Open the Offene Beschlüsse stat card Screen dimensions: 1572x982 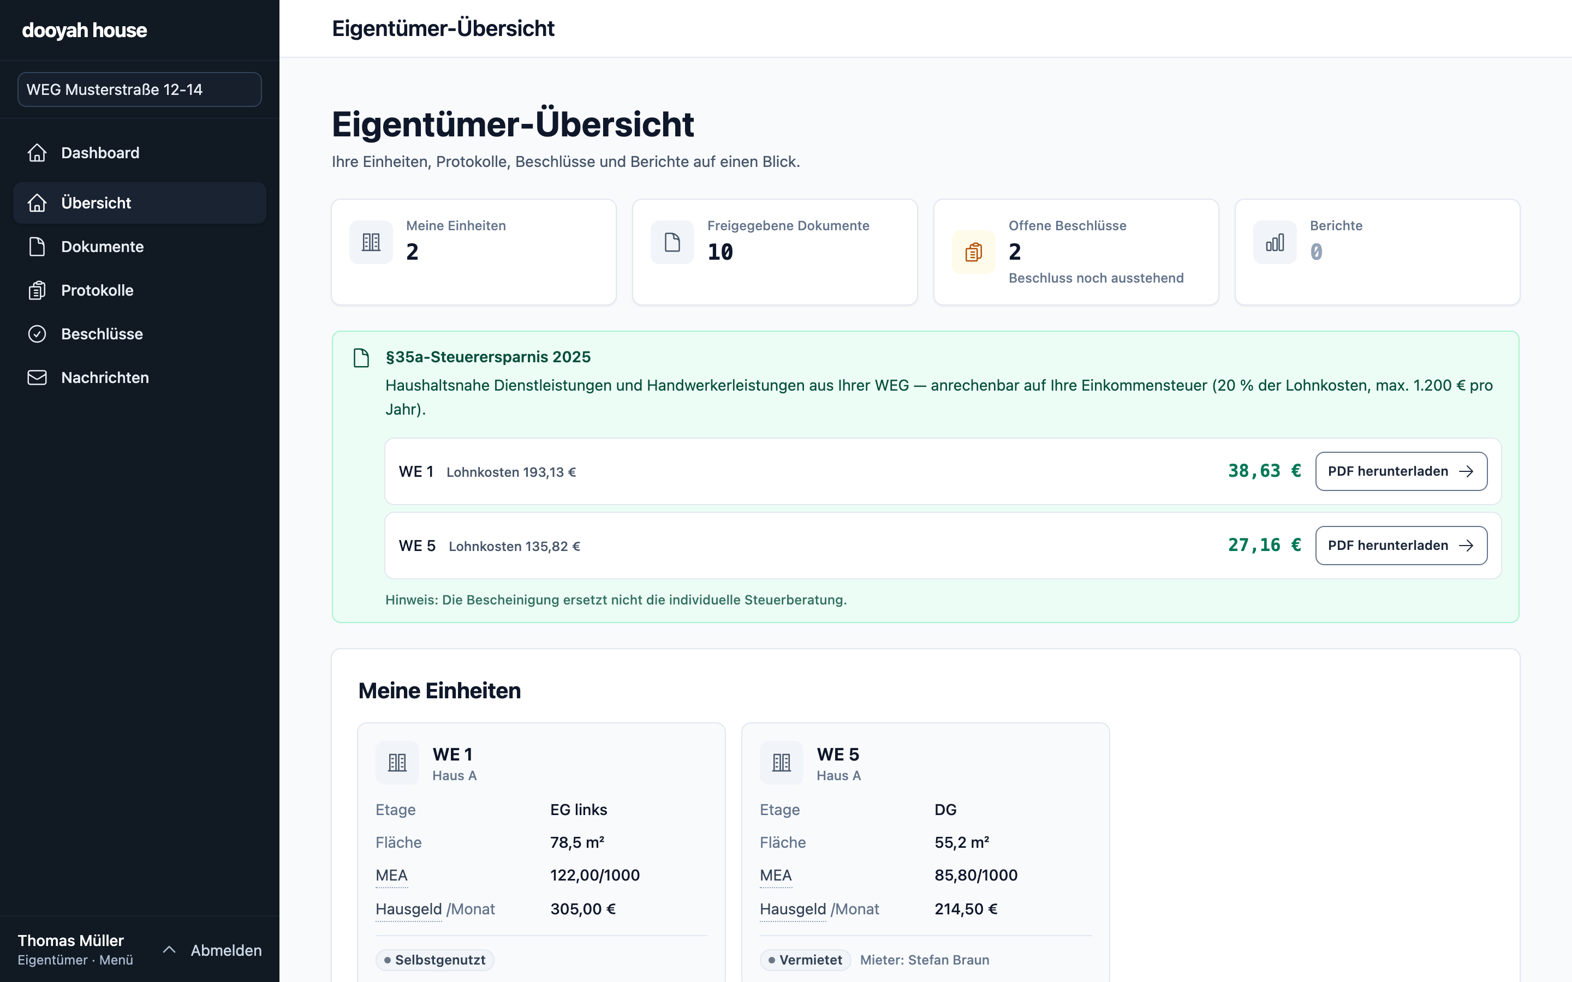[1076, 252]
